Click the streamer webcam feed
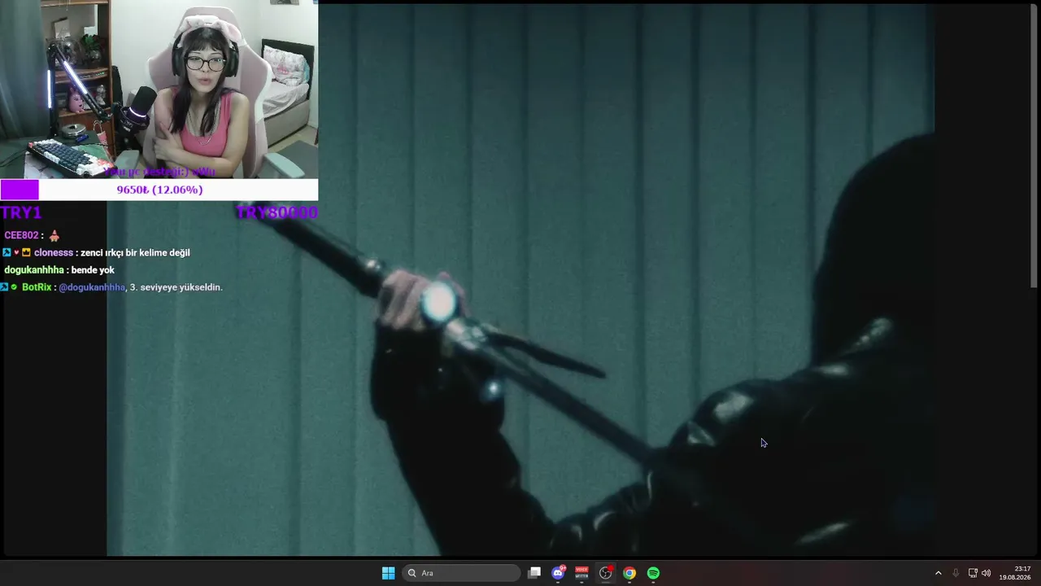 159,90
